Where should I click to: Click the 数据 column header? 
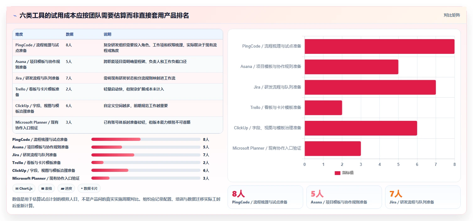pos(70,34)
